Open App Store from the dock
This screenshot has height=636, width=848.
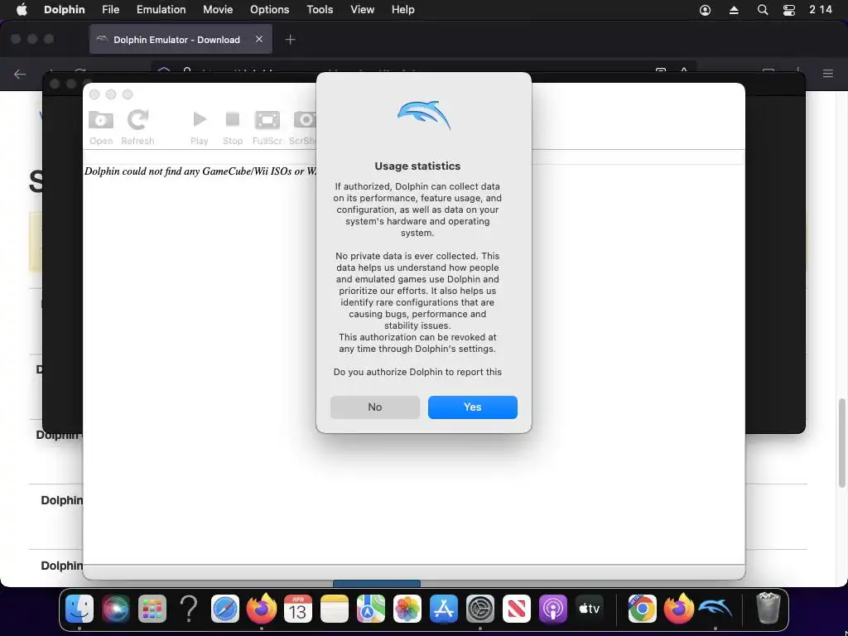(444, 609)
